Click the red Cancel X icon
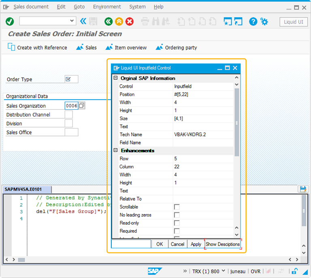This screenshot has width=311, height=278. point(130,21)
